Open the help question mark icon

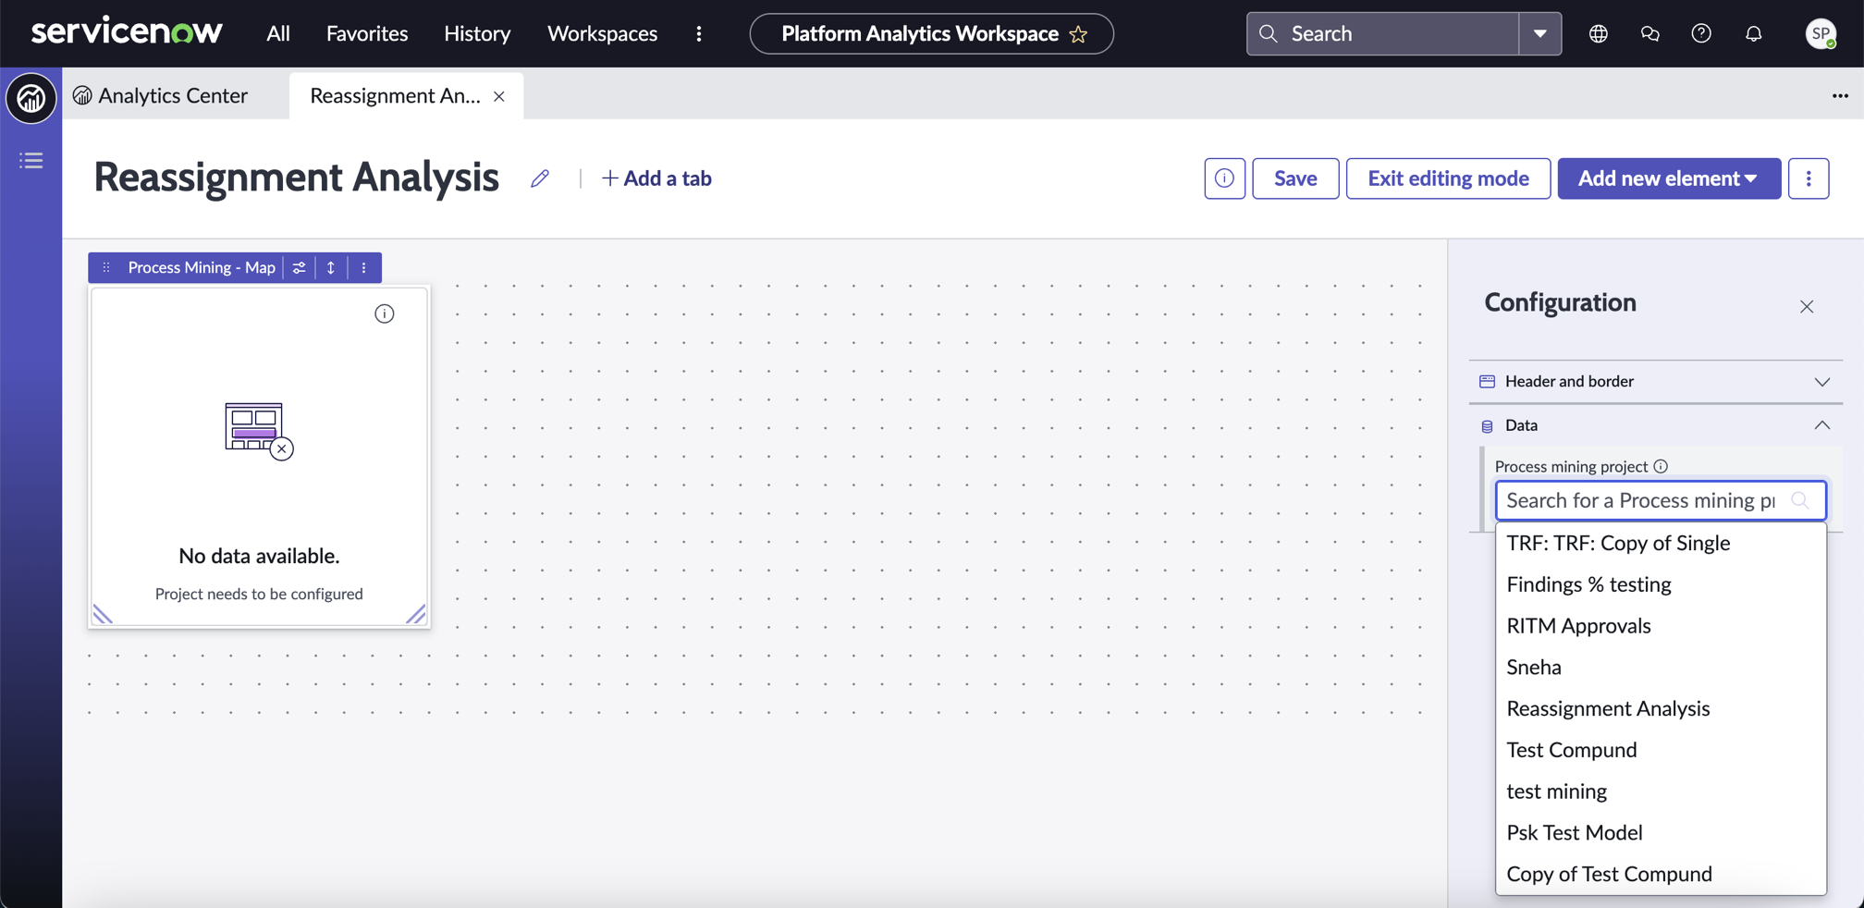click(x=1701, y=33)
